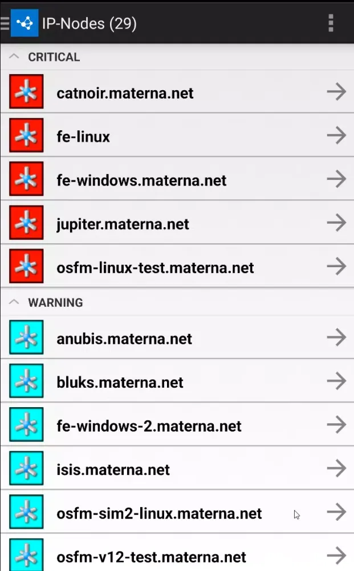This screenshot has width=354, height=571.
Task: Tap the blue IP-Nodes app icon
Action: pyautogui.click(x=25, y=23)
